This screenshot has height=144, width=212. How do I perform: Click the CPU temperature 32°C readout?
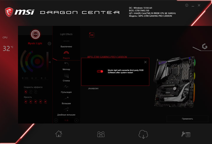click(x=8, y=48)
